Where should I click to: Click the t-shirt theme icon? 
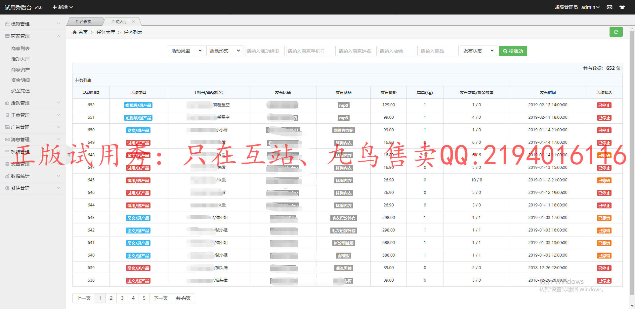tap(622, 7)
